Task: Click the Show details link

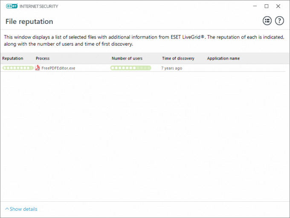Action: (x=23, y=209)
